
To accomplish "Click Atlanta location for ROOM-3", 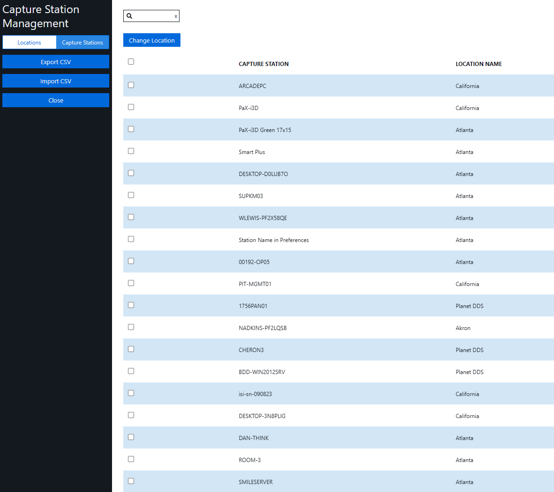I will click(x=464, y=460).
